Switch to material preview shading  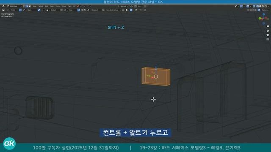pos(263,6)
